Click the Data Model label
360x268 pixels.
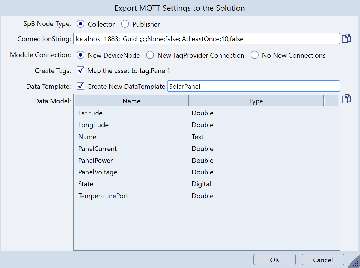click(53, 101)
